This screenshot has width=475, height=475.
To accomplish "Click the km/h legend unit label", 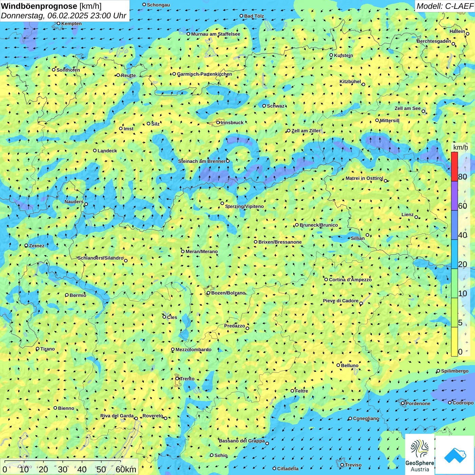I will click(460, 147).
